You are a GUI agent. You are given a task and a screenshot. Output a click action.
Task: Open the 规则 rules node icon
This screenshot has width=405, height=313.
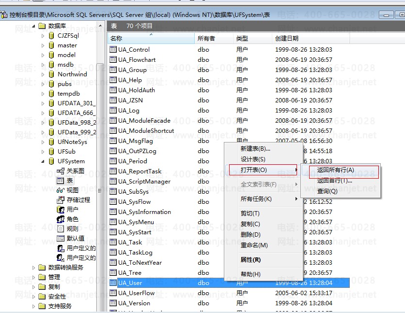point(61,229)
